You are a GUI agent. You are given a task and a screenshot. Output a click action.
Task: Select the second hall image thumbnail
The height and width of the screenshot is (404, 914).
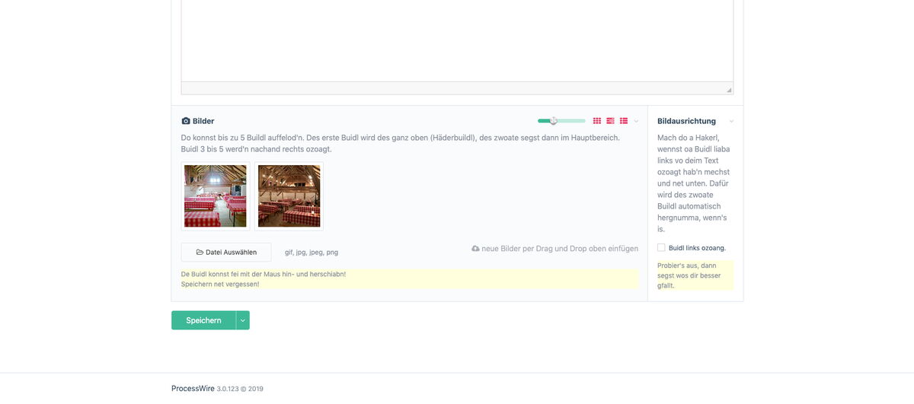[289, 196]
